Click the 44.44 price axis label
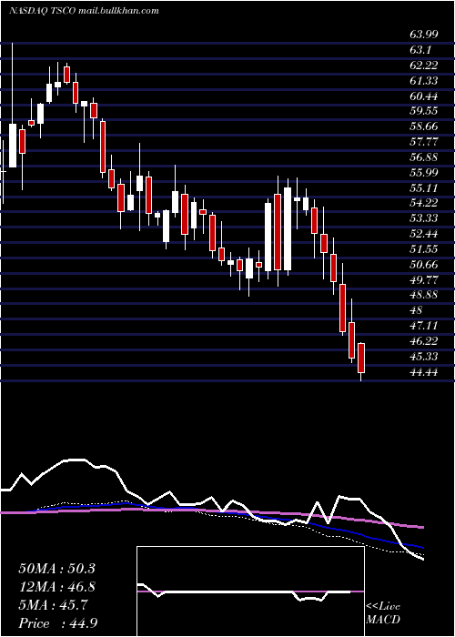This screenshot has height=637, width=455. pyautogui.click(x=424, y=371)
